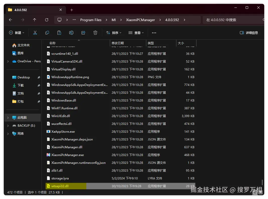Click the Gallery icon in sidebar

[14, 53]
